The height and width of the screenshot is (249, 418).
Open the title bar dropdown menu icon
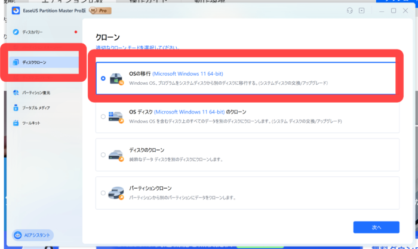361,11
